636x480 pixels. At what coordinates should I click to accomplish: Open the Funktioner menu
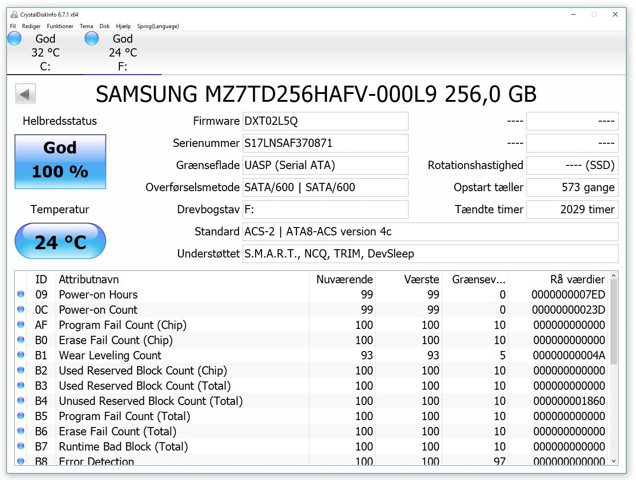[x=60, y=26]
